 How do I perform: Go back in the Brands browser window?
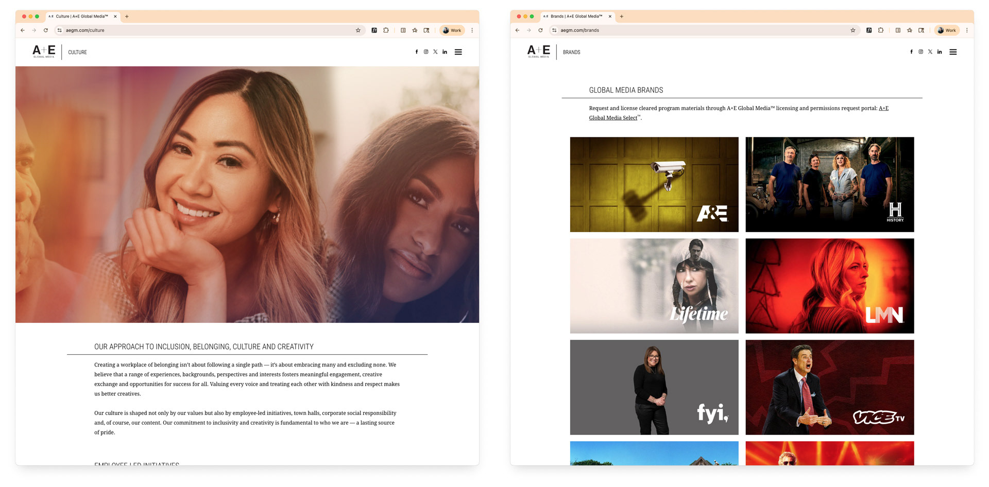[x=517, y=30]
